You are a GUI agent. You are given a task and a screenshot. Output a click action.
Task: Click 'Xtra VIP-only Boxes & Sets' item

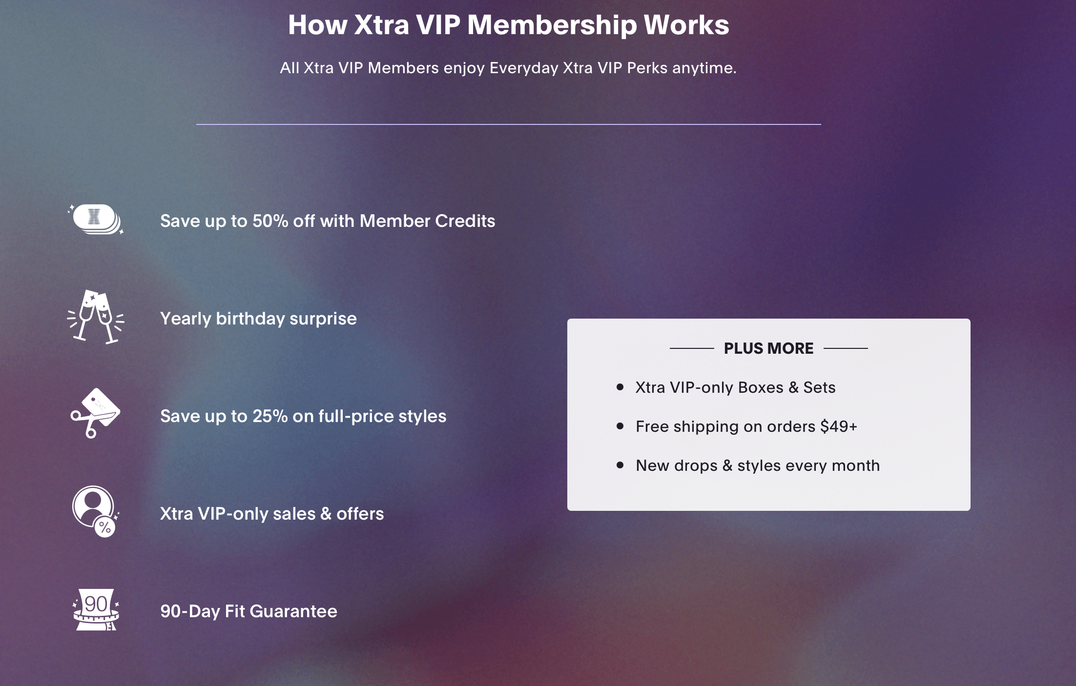click(x=735, y=387)
